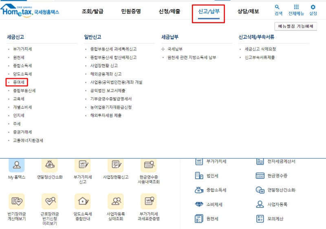Open 농어업용기자재환급신청

[x=111, y=107]
